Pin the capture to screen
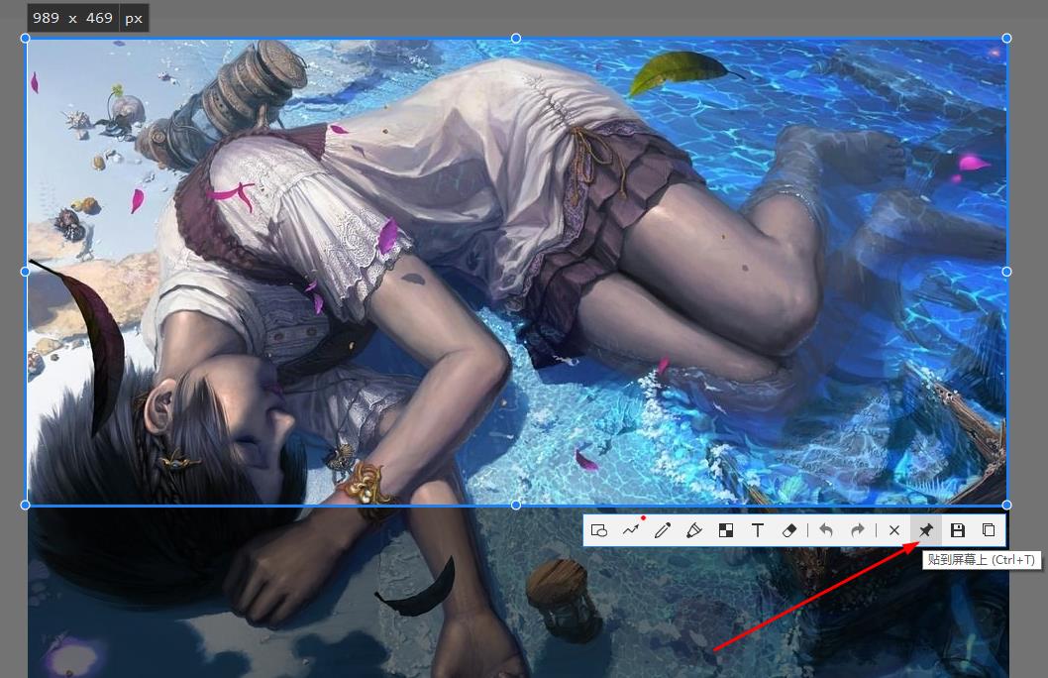The image size is (1048, 678). [x=926, y=530]
